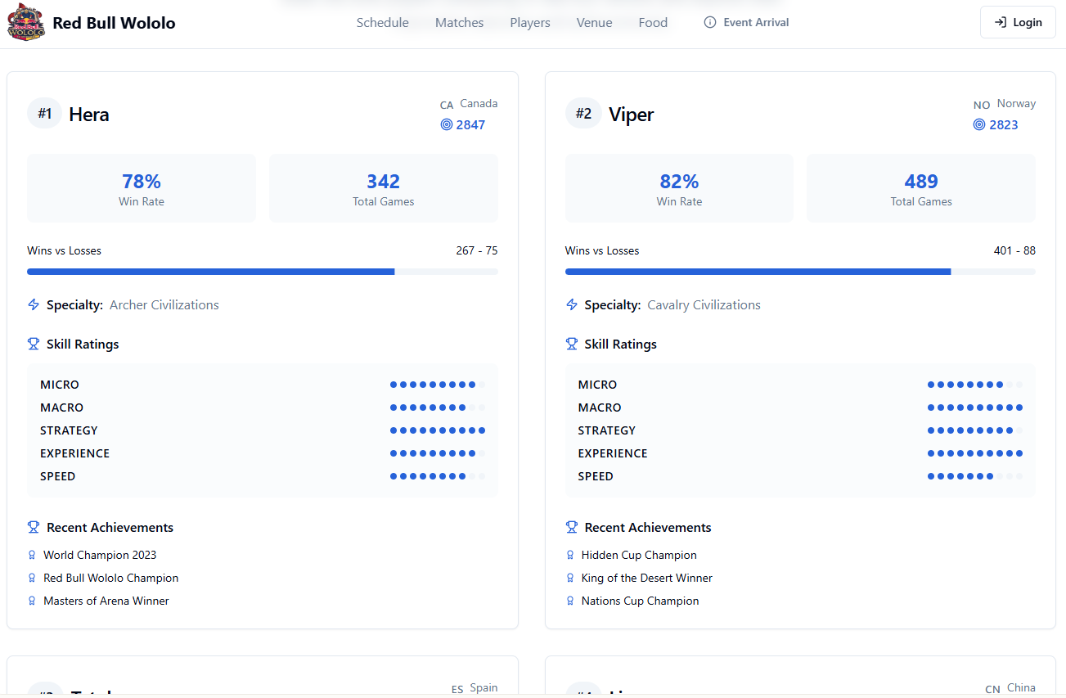This screenshot has width=1066, height=698.
Task: Click the info icon beside Event Arrival
Action: click(709, 23)
